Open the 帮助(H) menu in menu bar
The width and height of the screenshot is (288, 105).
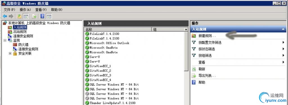tap(57, 10)
